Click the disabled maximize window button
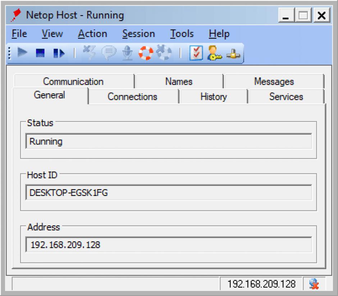338x296 pixels. 303,15
